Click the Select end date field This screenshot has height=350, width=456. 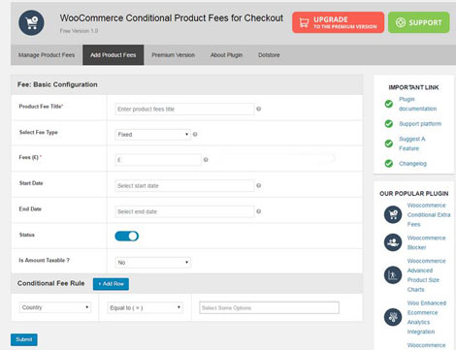click(184, 211)
